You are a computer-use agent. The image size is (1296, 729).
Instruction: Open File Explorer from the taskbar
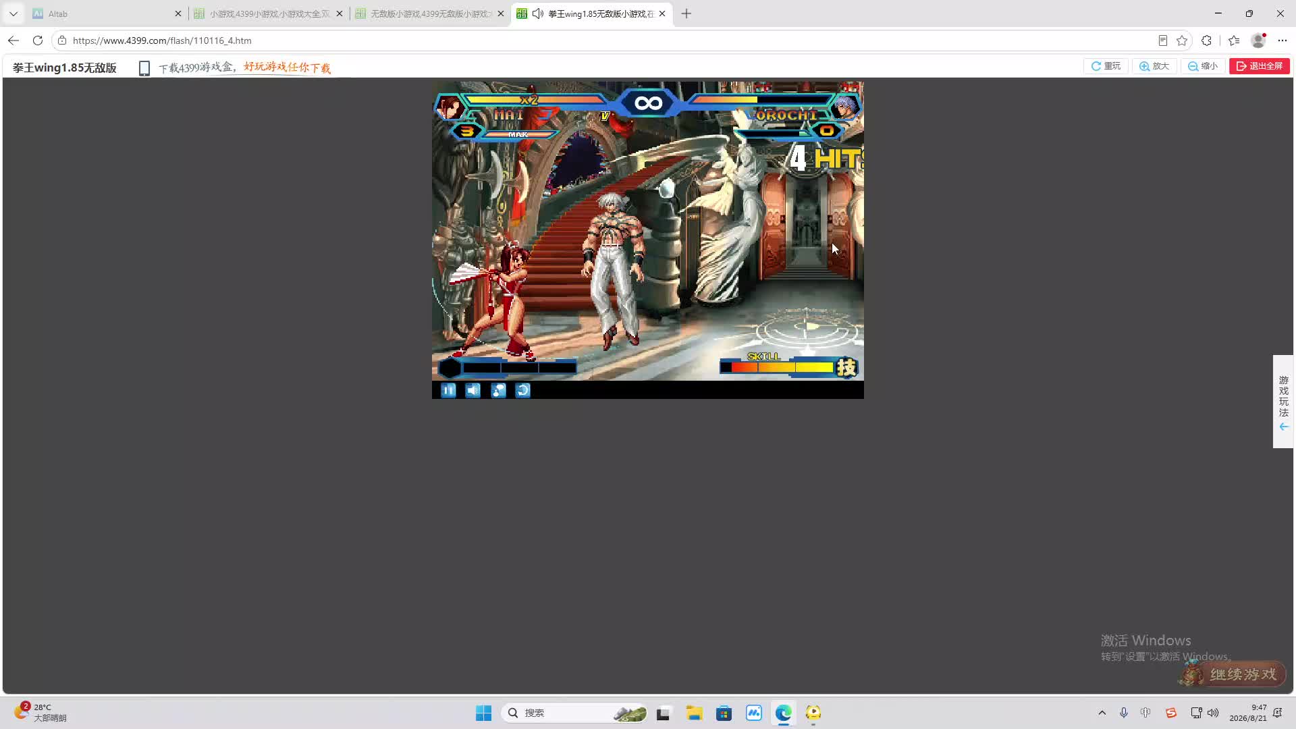pos(694,713)
